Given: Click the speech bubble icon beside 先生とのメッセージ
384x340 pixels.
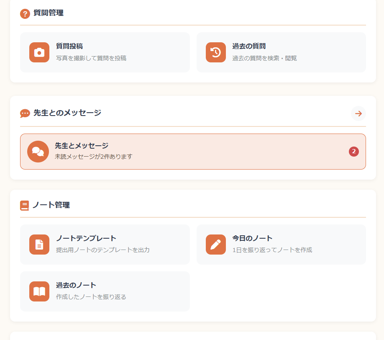Looking at the screenshot, I should pyautogui.click(x=25, y=113).
